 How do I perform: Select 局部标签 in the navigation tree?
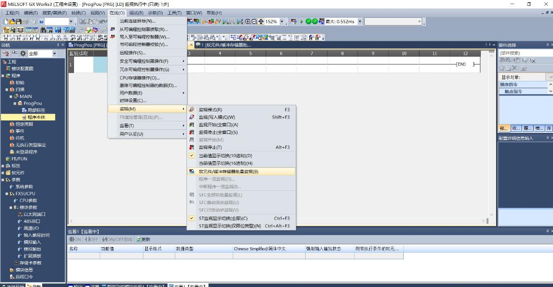point(35,110)
